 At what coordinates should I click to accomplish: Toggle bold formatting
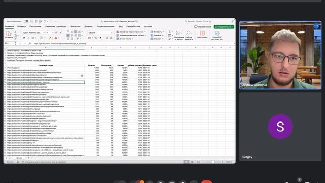point(24,38)
